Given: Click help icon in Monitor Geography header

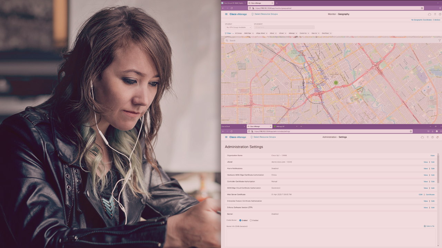Looking at the screenshot, I should coord(440,14).
